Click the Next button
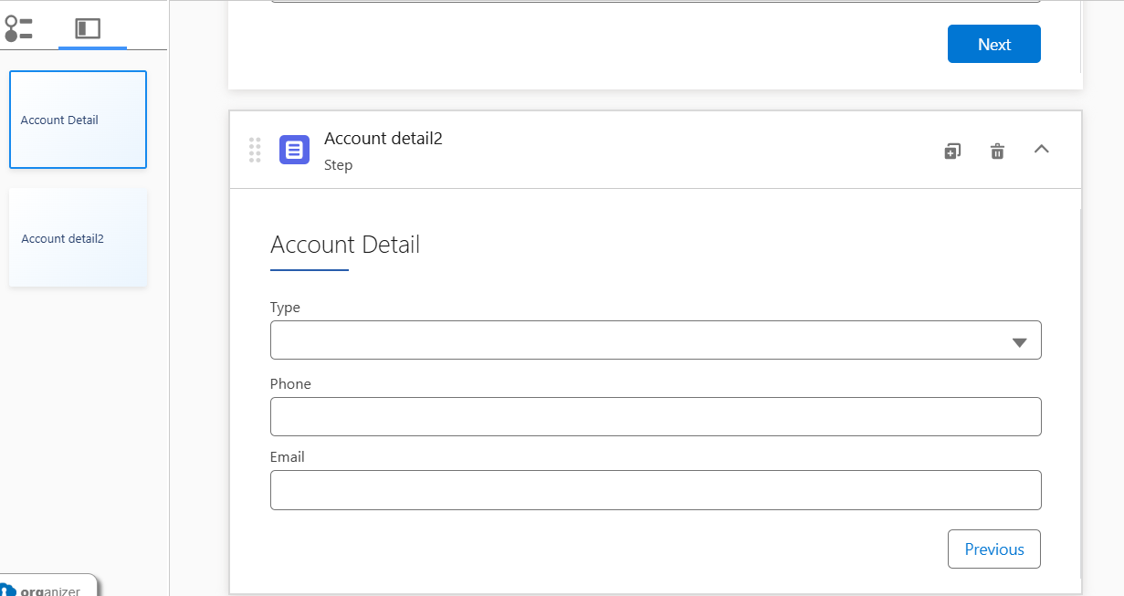 pos(993,44)
